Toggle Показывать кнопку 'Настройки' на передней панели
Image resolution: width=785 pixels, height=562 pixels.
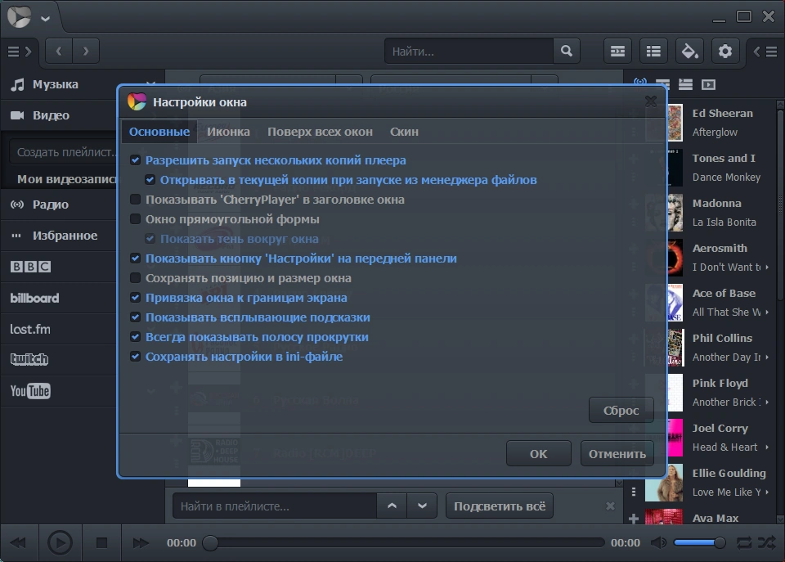point(135,259)
